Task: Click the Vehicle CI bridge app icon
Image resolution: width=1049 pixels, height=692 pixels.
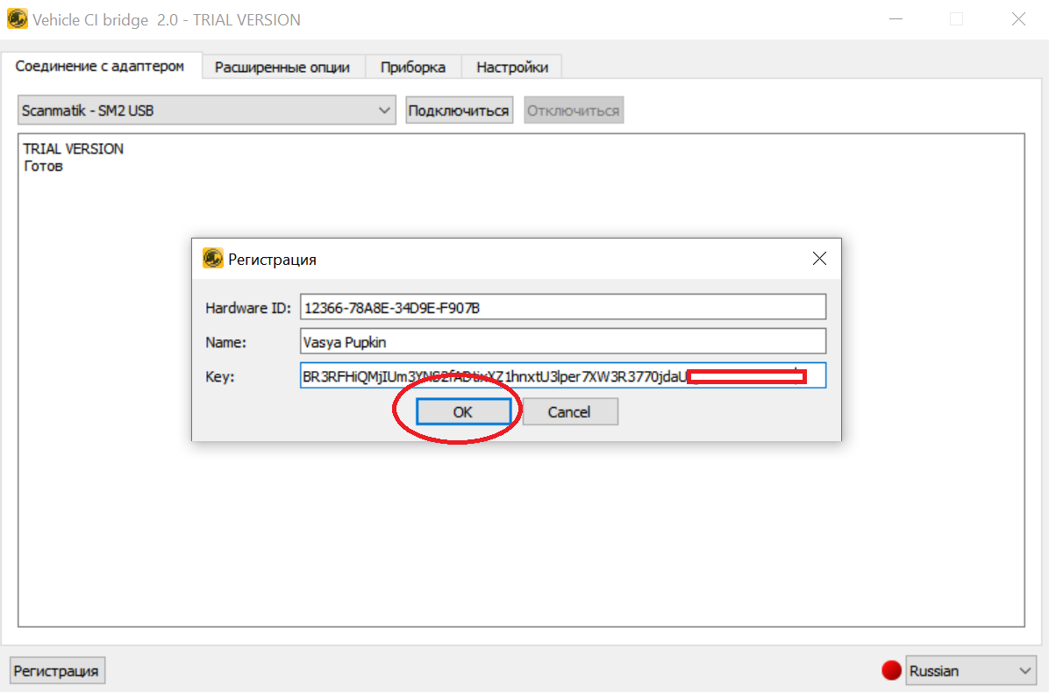Action: click(17, 18)
